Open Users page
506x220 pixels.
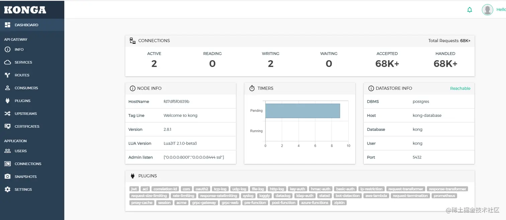tap(32, 151)
